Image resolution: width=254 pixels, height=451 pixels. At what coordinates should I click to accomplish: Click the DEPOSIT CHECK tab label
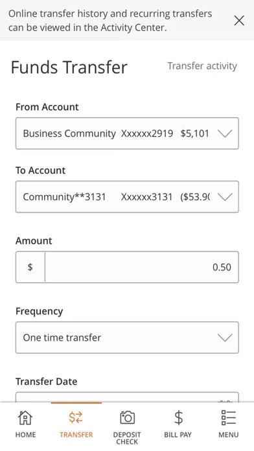127,438
